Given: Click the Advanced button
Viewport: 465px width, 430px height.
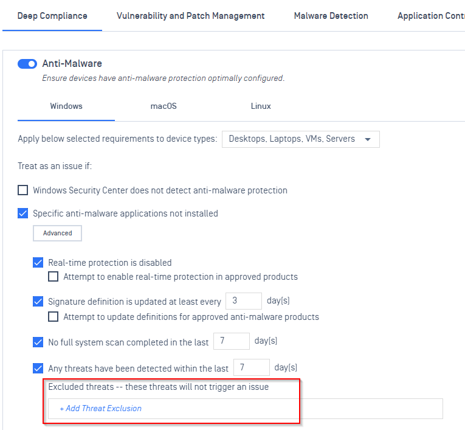Looking at the screenshot, I should tap(57, 234).
